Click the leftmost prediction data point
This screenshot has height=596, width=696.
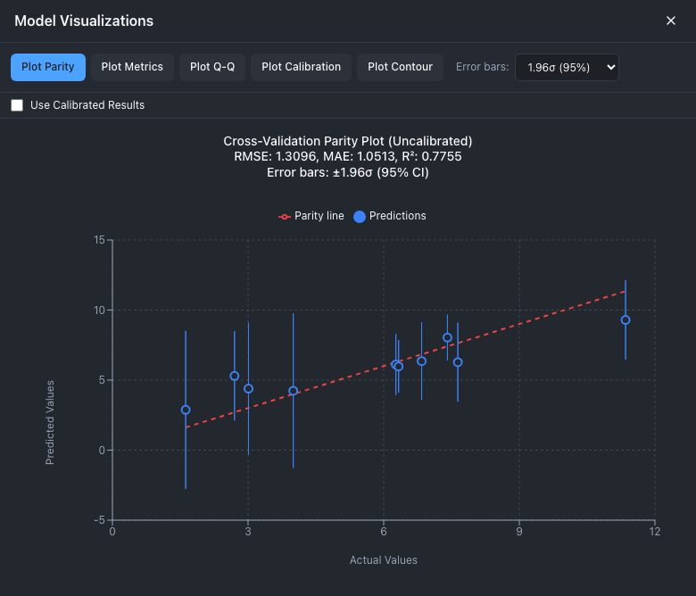pos(186,410)
